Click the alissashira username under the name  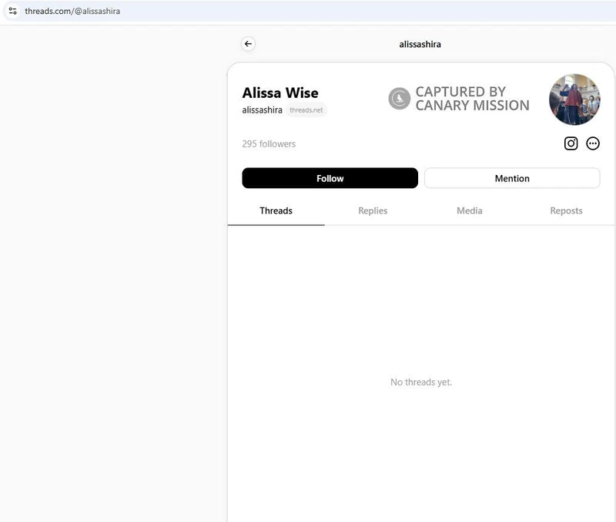pyautogui.click(x=262, y=110)
